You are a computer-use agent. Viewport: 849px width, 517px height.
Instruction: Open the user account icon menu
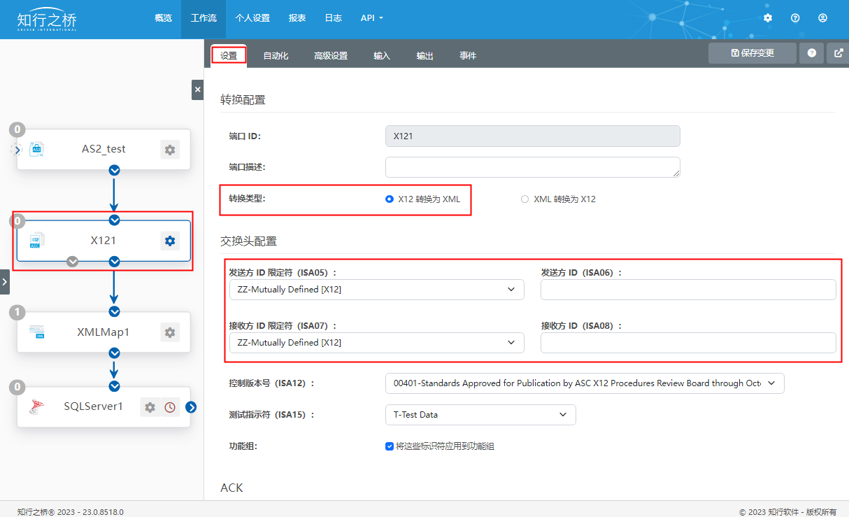coord(822,18)
